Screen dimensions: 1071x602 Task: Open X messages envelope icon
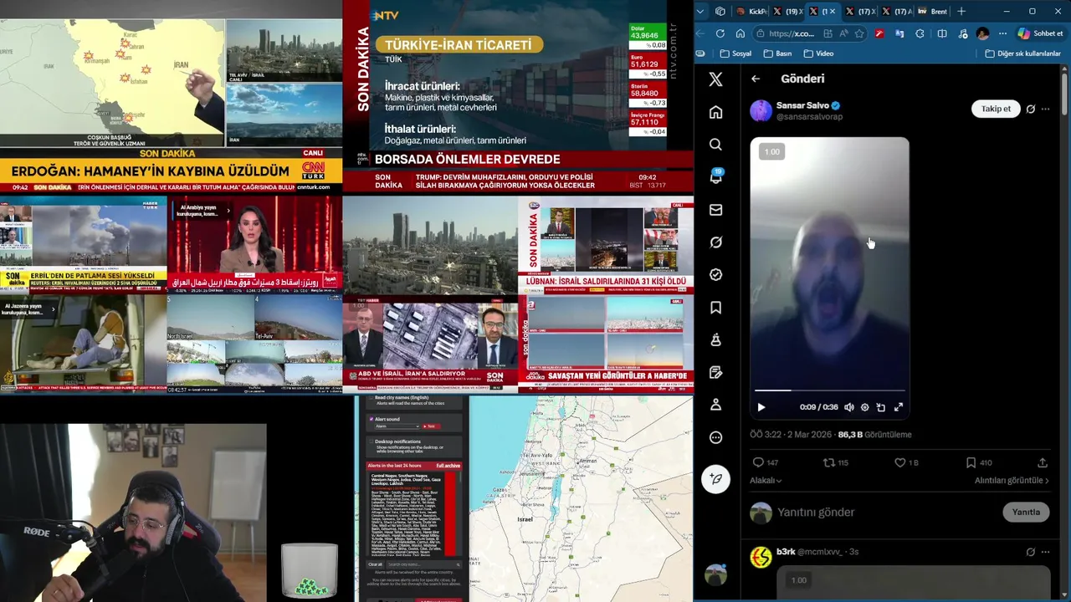[x=715, y=210]
